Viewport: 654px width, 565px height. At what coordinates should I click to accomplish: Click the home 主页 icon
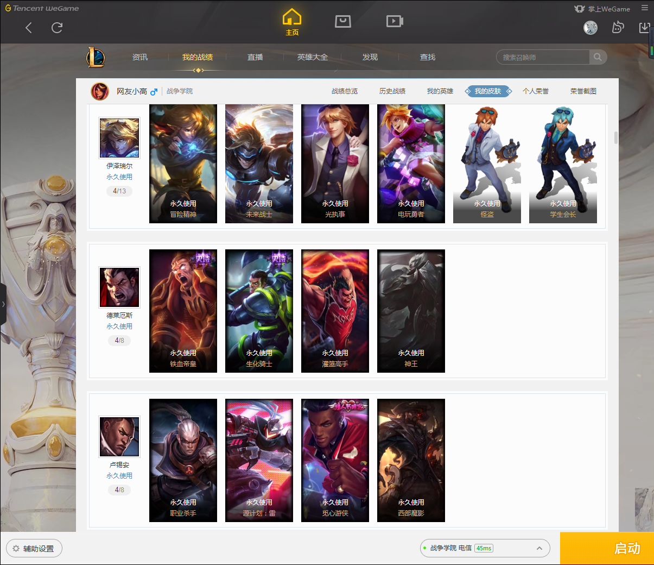(x=292, y=22)
